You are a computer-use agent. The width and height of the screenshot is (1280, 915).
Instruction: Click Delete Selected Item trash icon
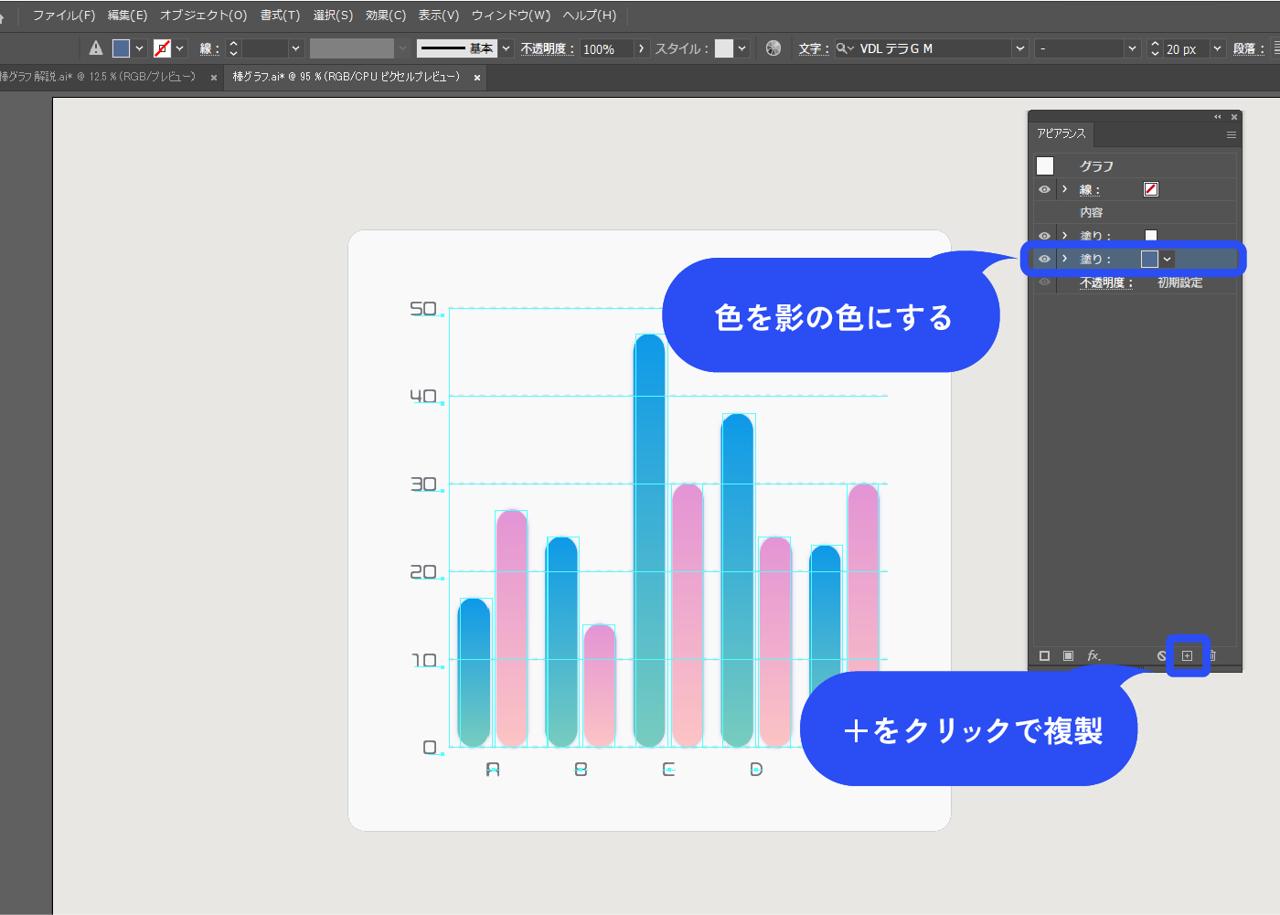tap(1212, 655)
